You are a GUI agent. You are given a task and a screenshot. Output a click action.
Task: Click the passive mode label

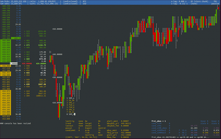[x=215, y=4]
